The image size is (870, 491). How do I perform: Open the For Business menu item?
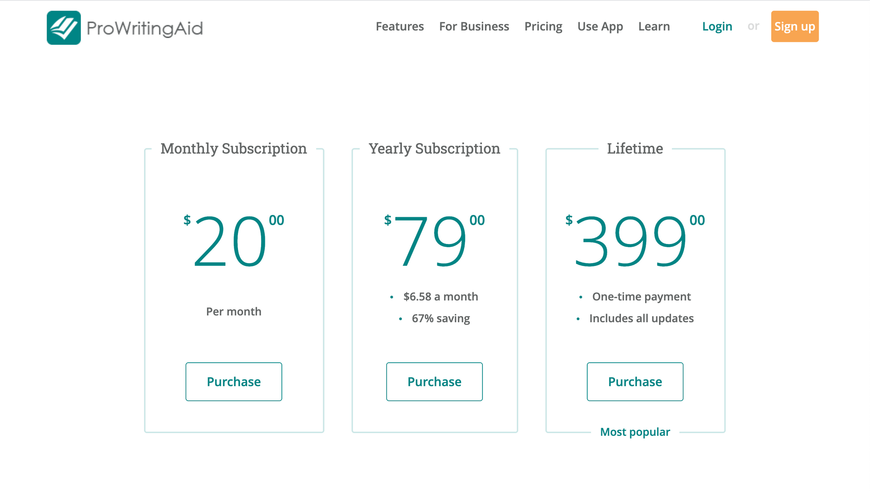tap(474, 27)
